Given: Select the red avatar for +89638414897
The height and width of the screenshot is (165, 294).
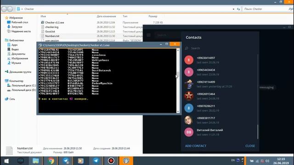Looking at the screenshot, I should click(189, 60).
